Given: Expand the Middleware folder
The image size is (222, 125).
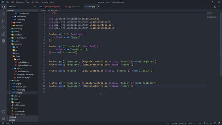Looking at the screenshot, I should coord(23,16).
